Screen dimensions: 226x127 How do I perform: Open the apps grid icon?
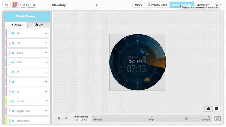7,5
